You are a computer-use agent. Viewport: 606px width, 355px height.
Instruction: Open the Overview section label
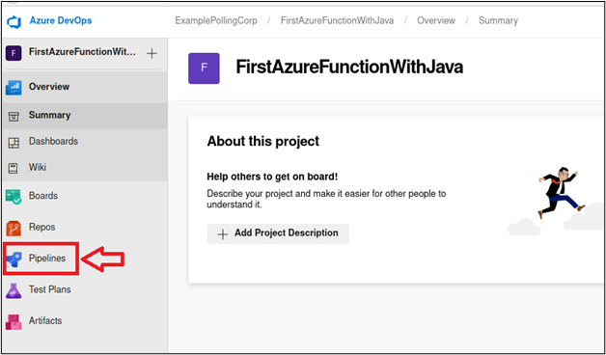(x=49, y=87)
